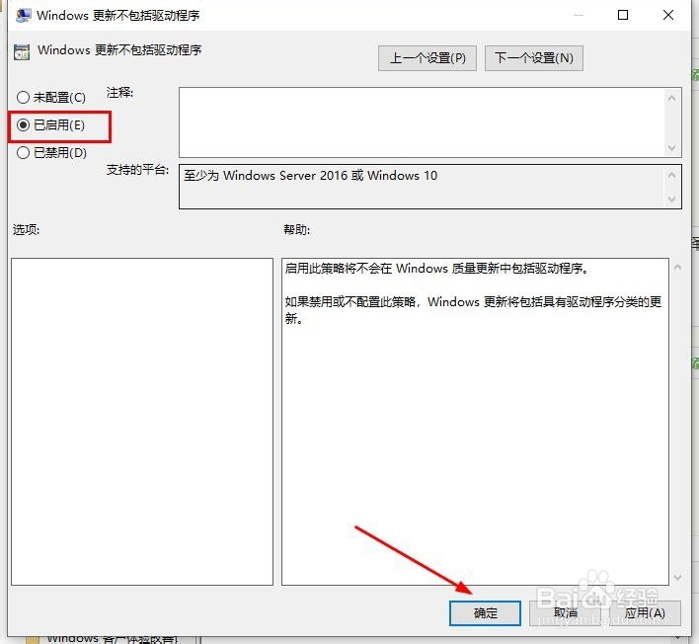Click up arrow of 注释 box scrollbar
Viewport: 699px width, 644px height.
[672, 97]
